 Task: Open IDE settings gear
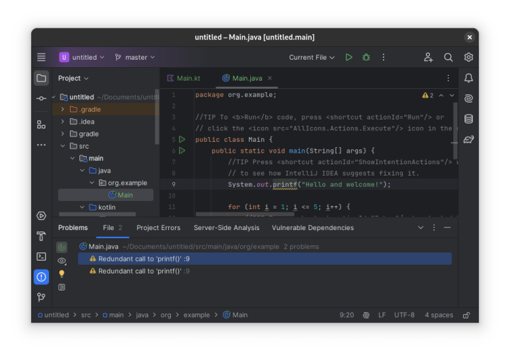[469, 57]
